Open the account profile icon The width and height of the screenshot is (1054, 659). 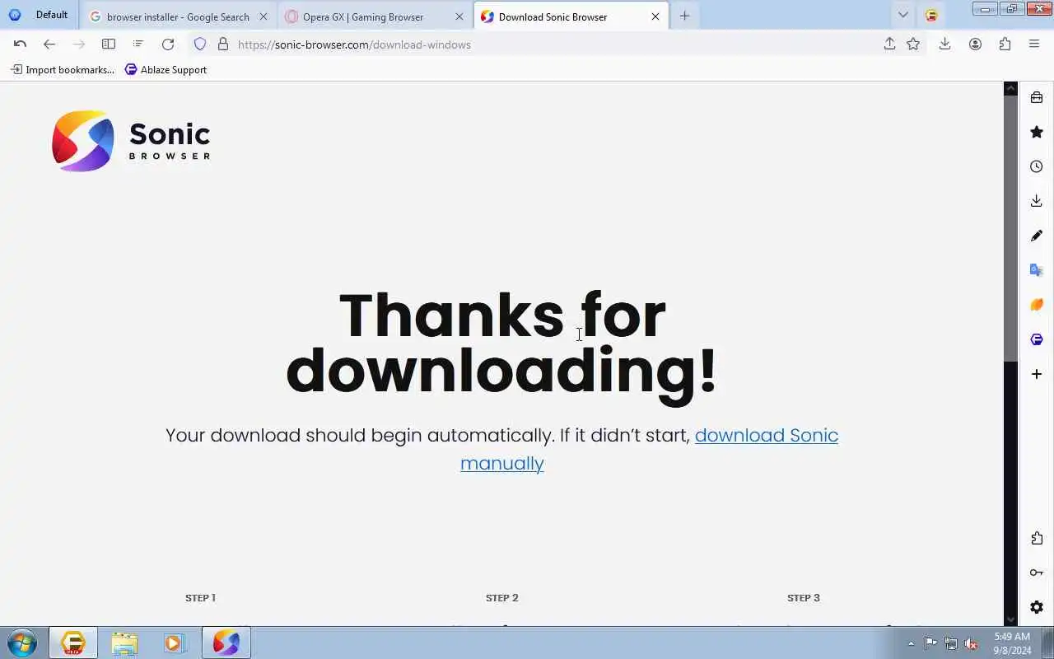(975, 44)
